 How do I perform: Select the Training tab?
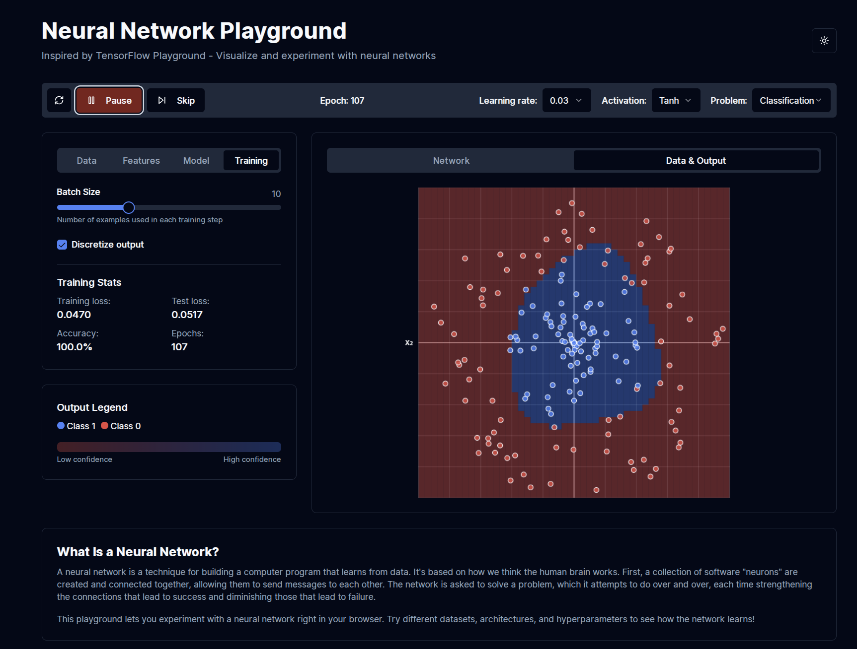[x=251, y=160]
